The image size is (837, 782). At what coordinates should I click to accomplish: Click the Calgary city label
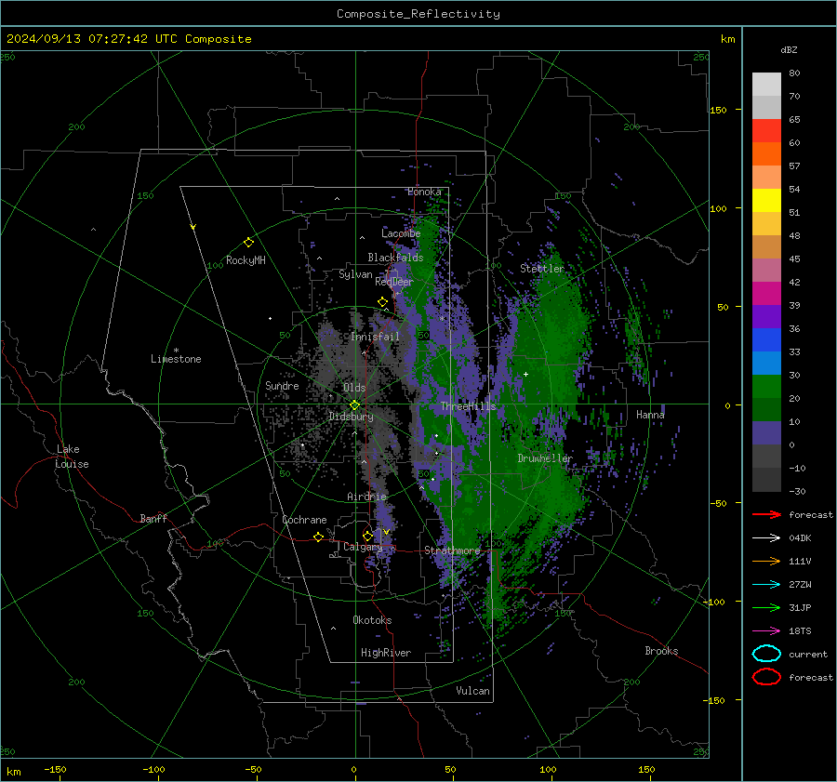coord(363,547)
